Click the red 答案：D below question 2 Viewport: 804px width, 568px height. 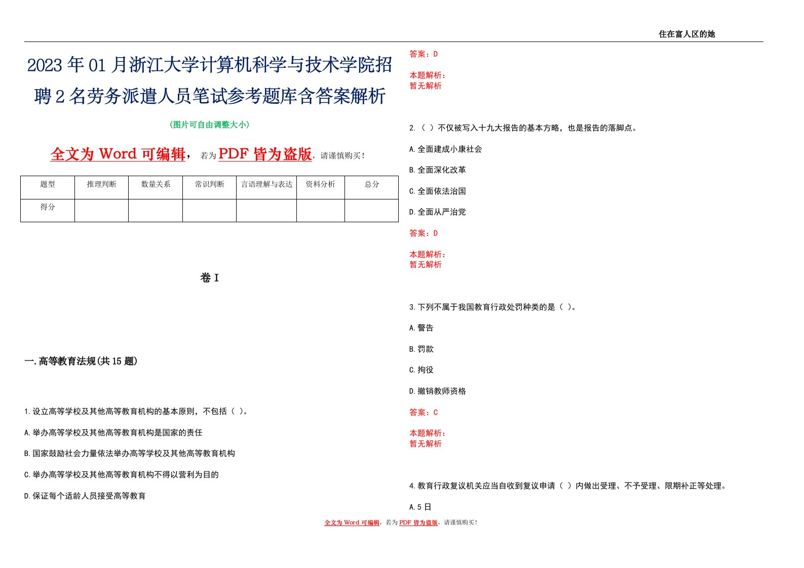coord(424,233)
